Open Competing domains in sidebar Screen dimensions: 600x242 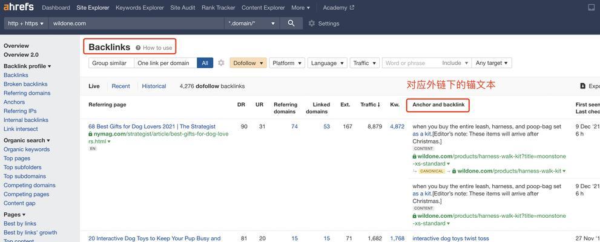point(30,185)
